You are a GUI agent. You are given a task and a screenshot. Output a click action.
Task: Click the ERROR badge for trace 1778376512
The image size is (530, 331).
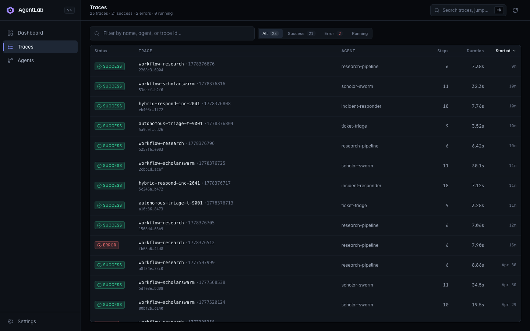[107, 245]
